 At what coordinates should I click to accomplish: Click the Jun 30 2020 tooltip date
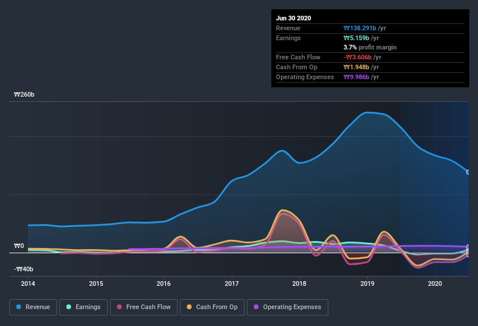(x=293, y=18)
